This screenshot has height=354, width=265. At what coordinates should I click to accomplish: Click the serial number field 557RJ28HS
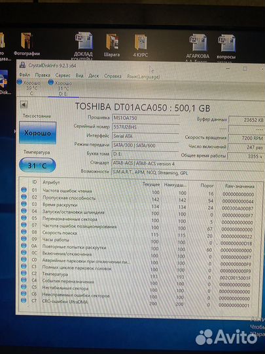point(146,127)
